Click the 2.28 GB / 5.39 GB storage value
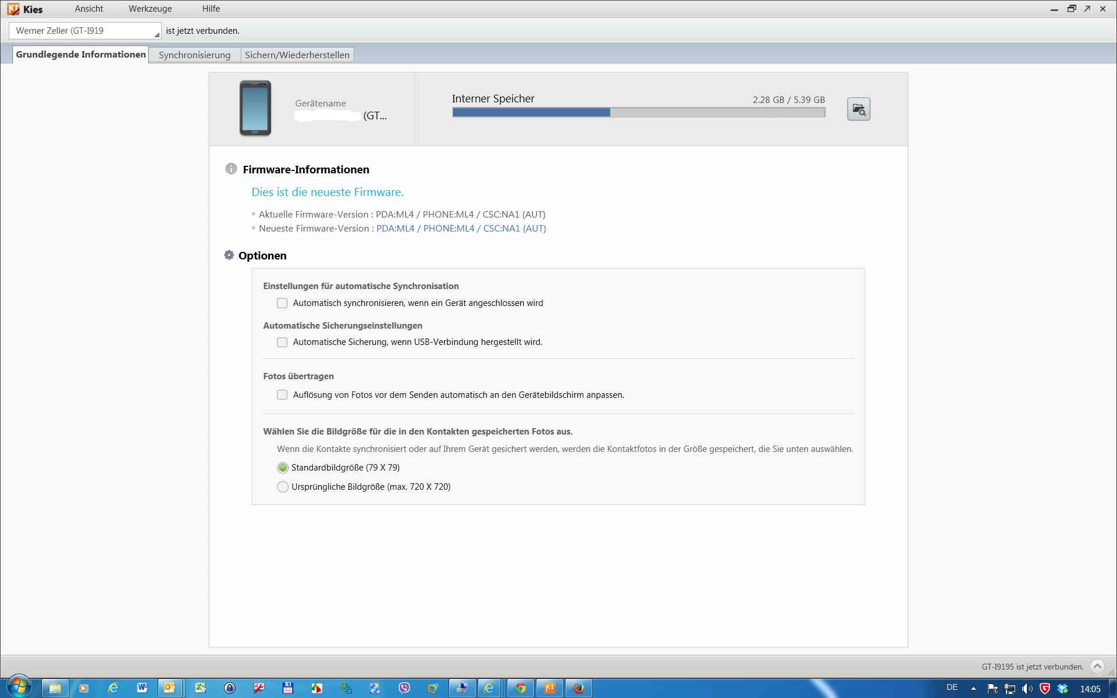The height and width of the screenshot is (698, 1117). (788, 100)
